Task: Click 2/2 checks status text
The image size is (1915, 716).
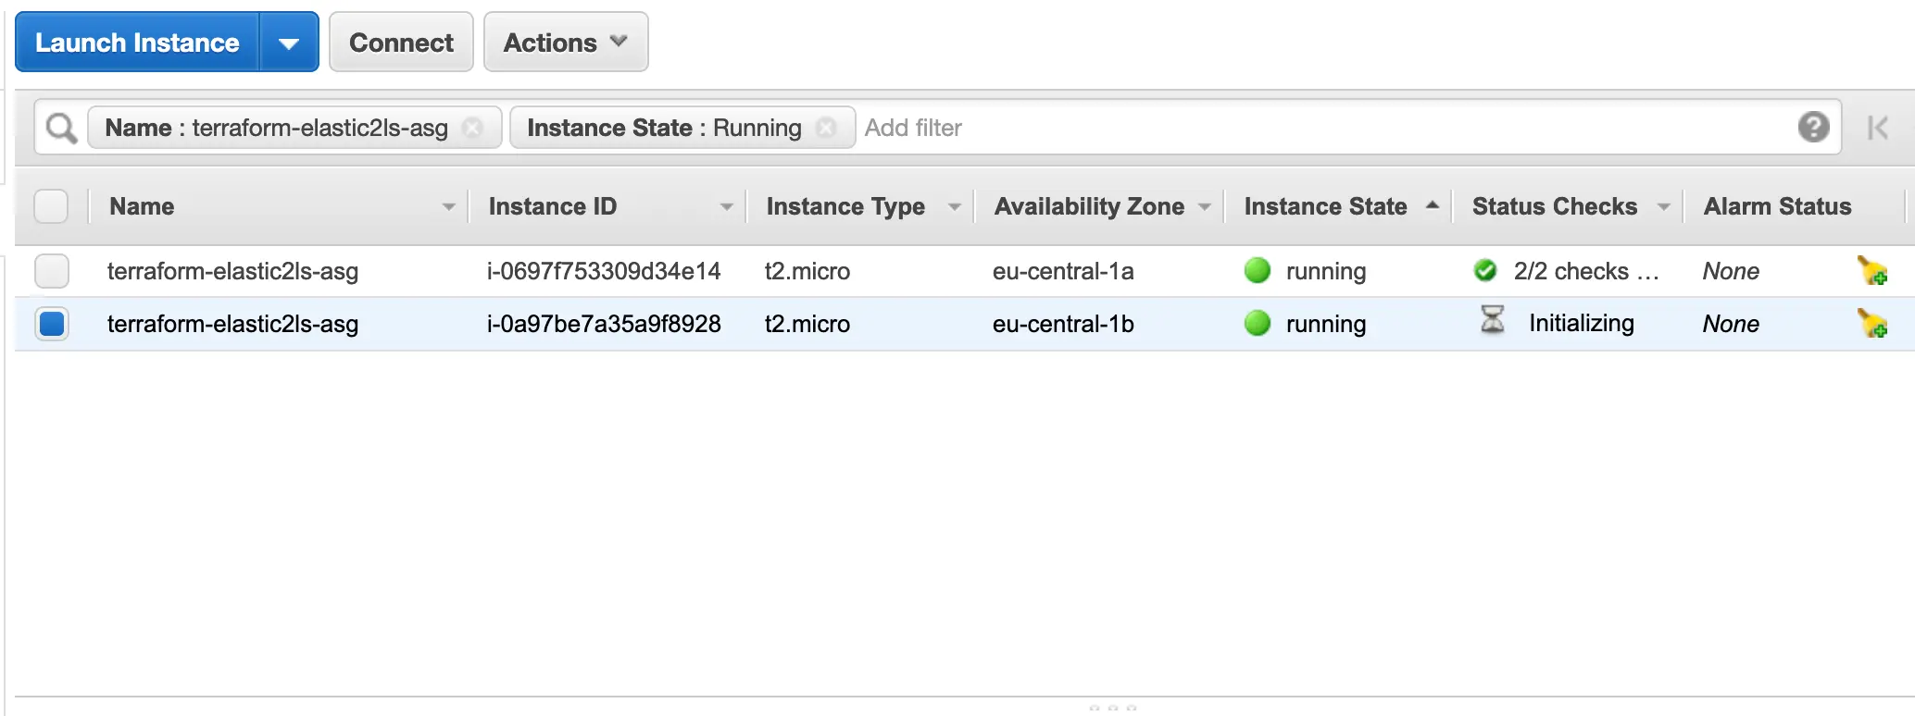Action: tap(1586, 271)
